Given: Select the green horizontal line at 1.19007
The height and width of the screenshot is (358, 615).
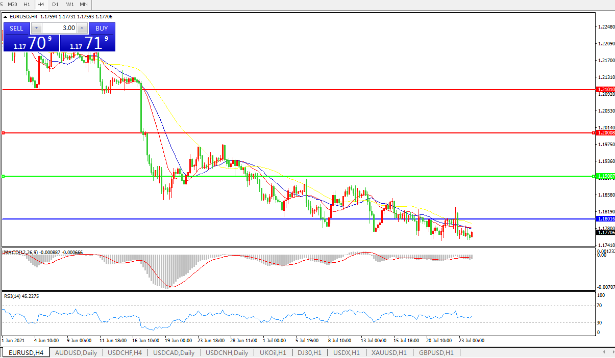Looking at the screenshot, I should [306, 176].
